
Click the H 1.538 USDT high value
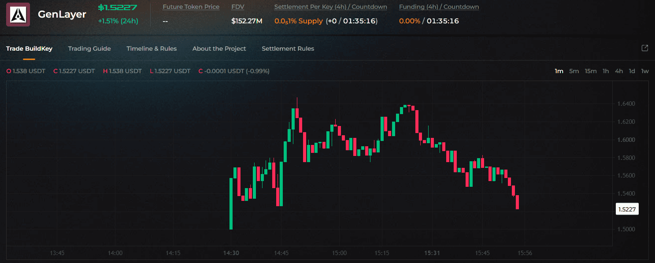pyautogui.click(x=122, y=71)
